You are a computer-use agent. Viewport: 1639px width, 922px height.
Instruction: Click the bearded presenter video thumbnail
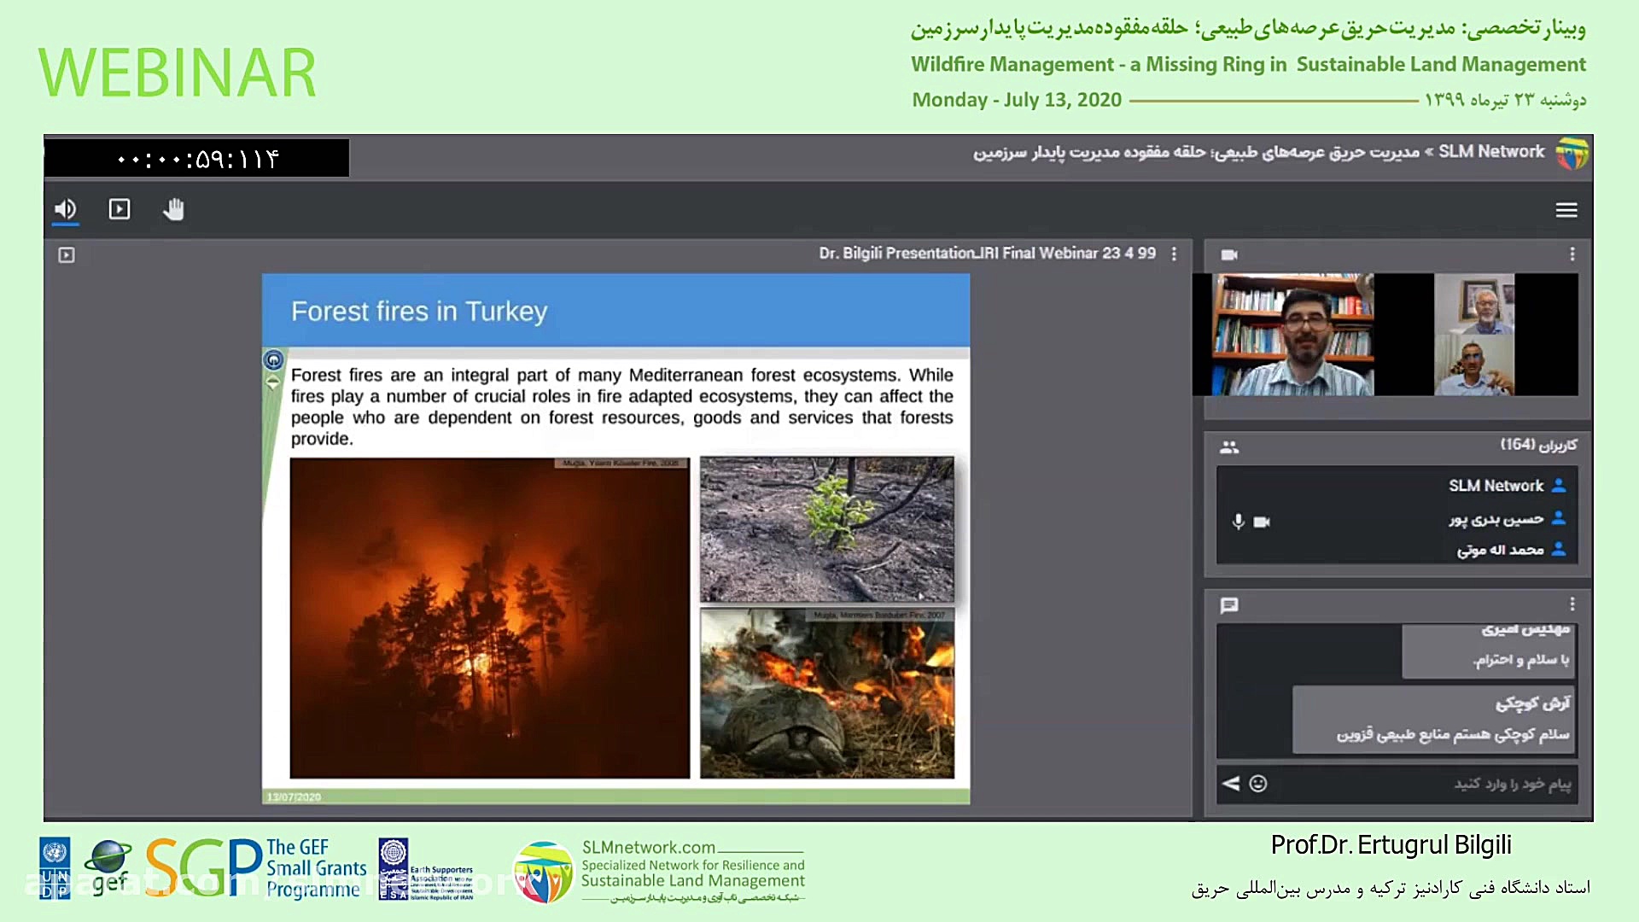tap(1292, 335)
